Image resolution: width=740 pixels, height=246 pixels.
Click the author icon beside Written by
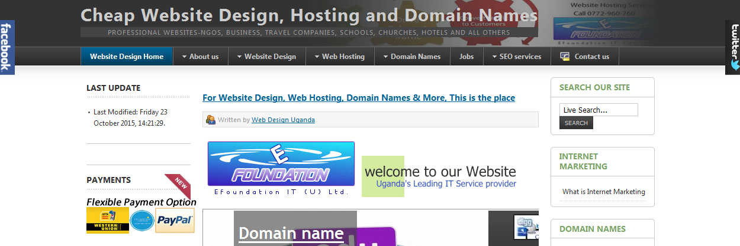click(210, 120)
